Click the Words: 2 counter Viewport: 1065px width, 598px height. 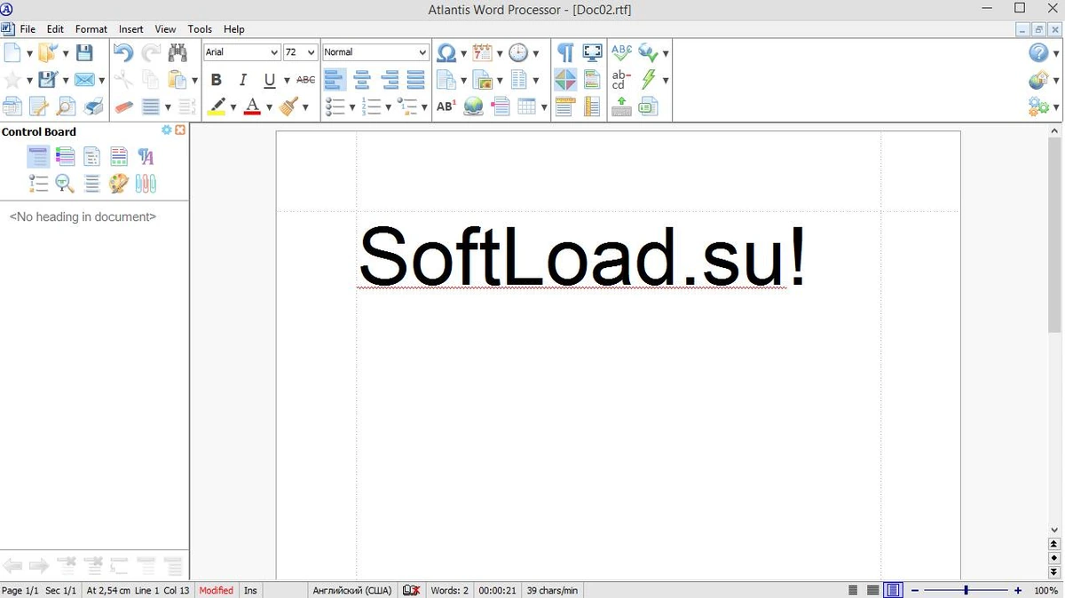click(449, 590)
